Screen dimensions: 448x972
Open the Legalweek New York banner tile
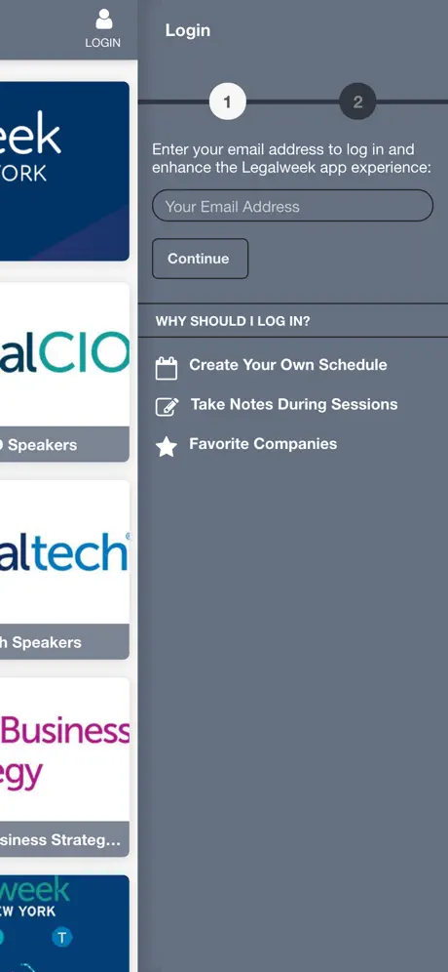[64, 171]
